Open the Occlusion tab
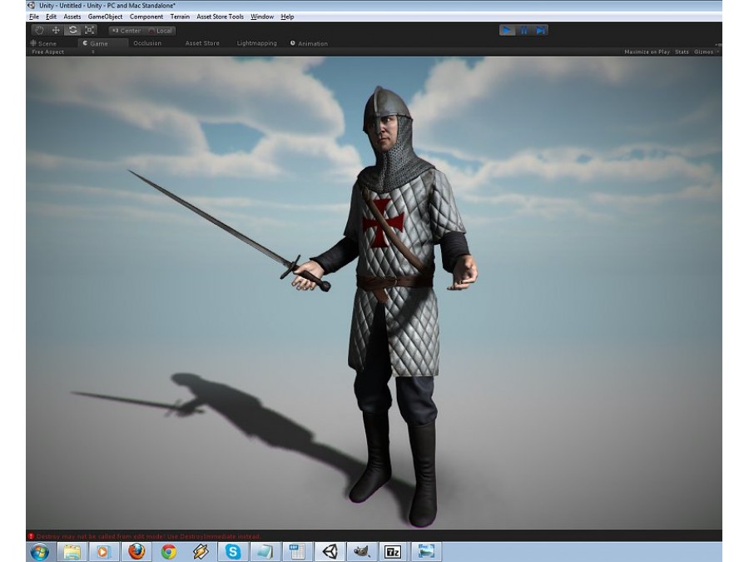The image size is (749, 562). (x=147, y=43)
